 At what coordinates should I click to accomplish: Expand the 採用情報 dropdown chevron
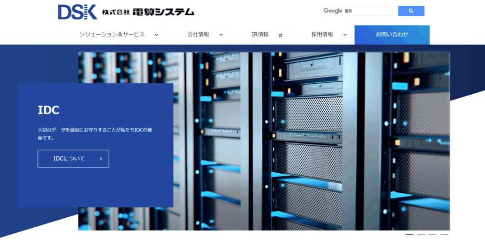click(345, 35)
